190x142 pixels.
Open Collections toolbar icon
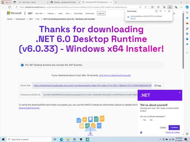(x=164, y=7)
